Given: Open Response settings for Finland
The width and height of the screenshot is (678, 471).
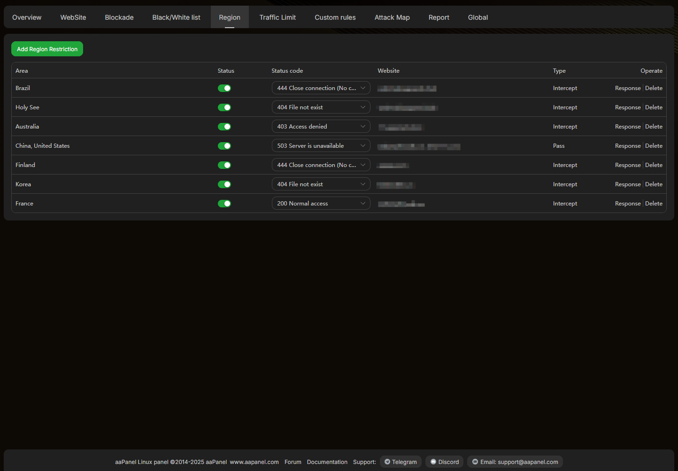Looking at the screenshot, I should 628,165.
